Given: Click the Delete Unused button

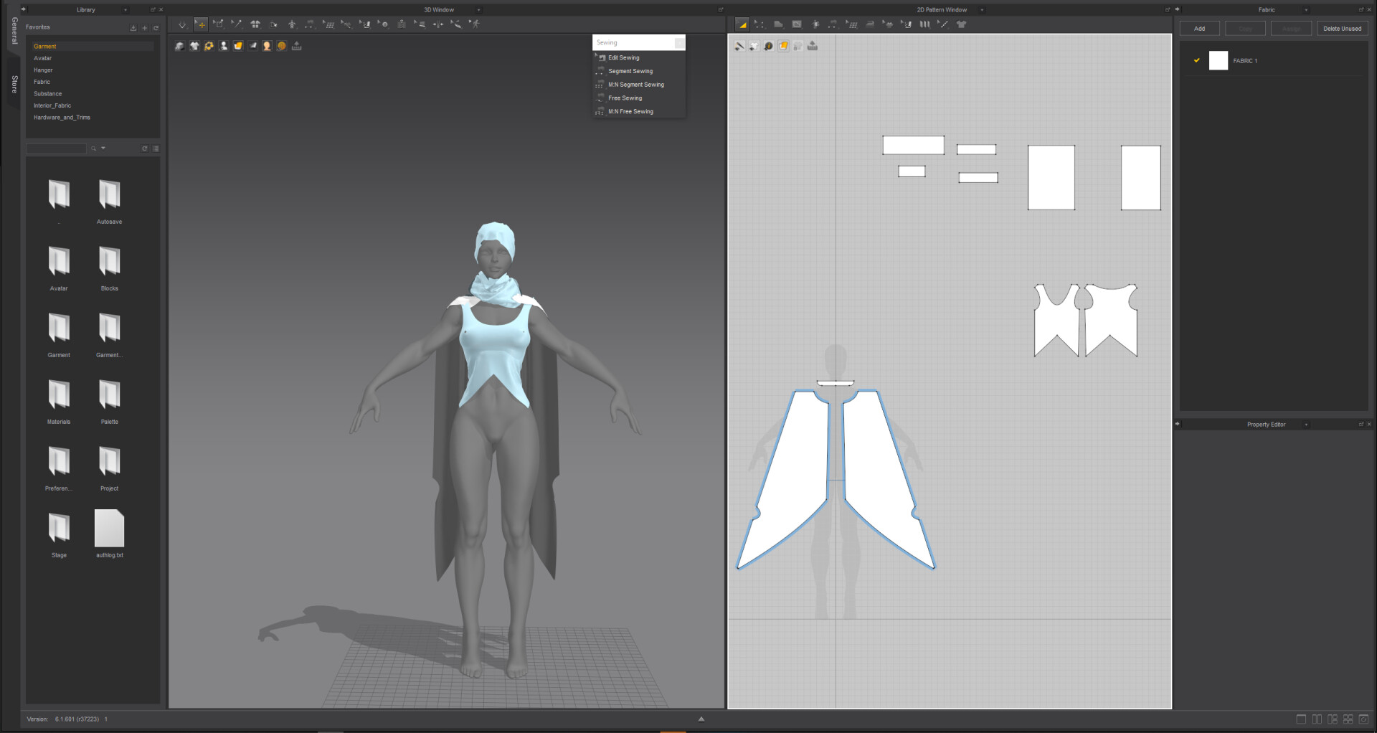Looking at the screenshot, I should point(1342,29).
